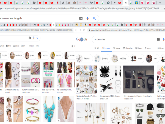
Task: Close the active tab in the top window
Action: click(126, 3)
